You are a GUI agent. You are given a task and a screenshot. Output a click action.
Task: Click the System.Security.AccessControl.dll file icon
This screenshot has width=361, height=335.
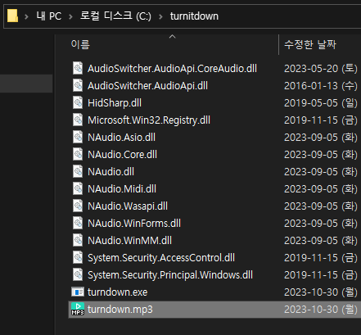78,257
